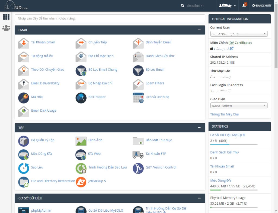Open the Thông Tin Máy Chủ link
The image size is (278, 213).
click(x=224, y=114)
